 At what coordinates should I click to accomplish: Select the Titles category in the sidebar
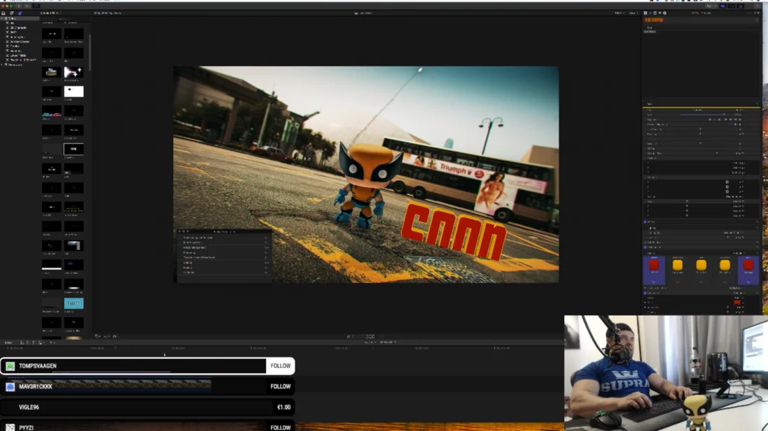tap(13, 18)
